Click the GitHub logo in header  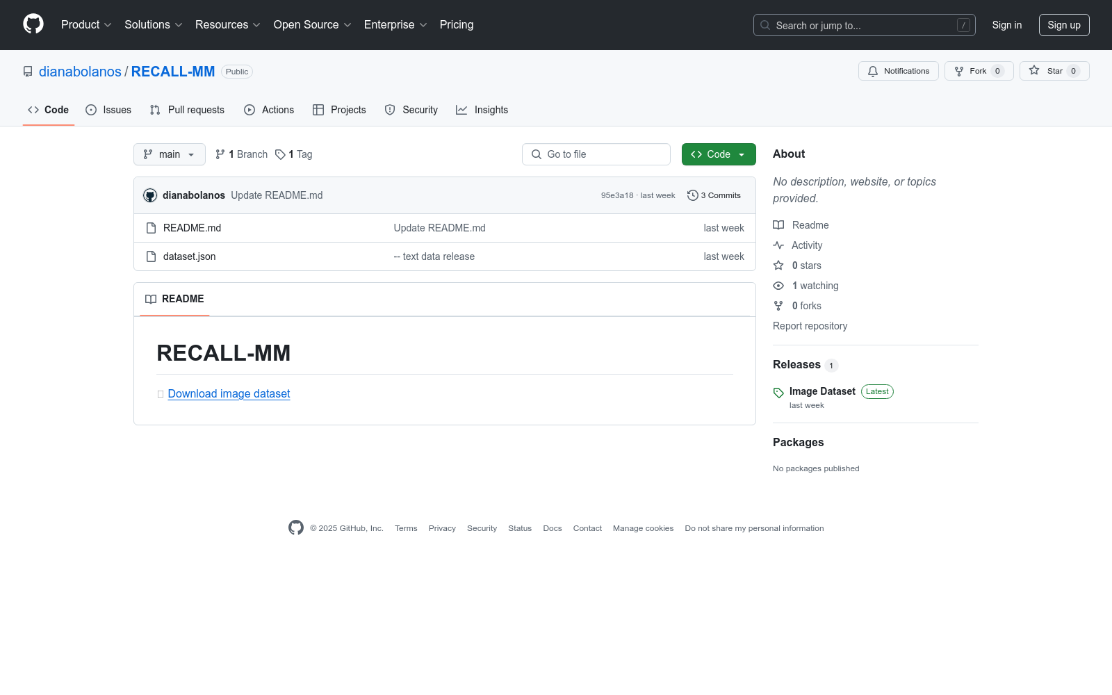(33, 24)
